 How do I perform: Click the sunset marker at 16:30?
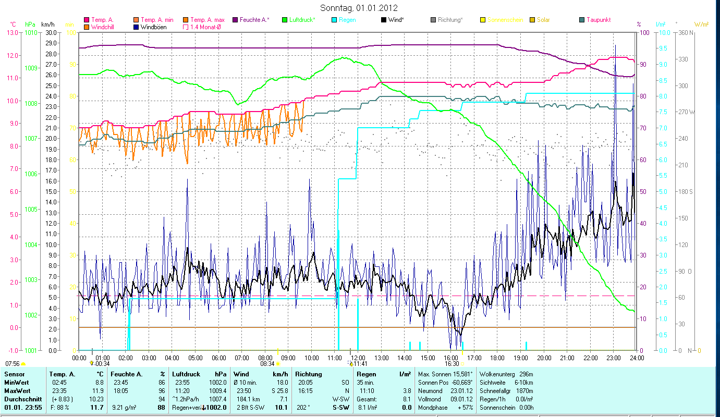462,363
